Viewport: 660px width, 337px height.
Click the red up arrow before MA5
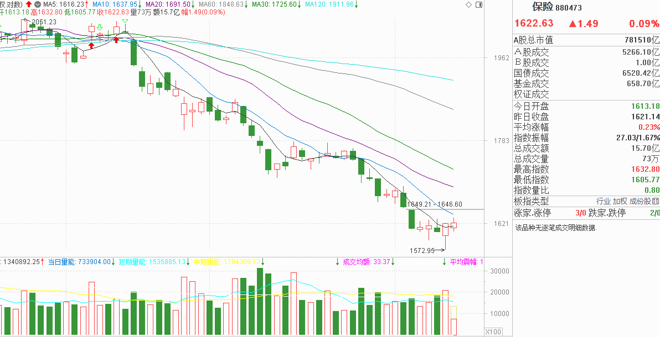coord(29,4)
